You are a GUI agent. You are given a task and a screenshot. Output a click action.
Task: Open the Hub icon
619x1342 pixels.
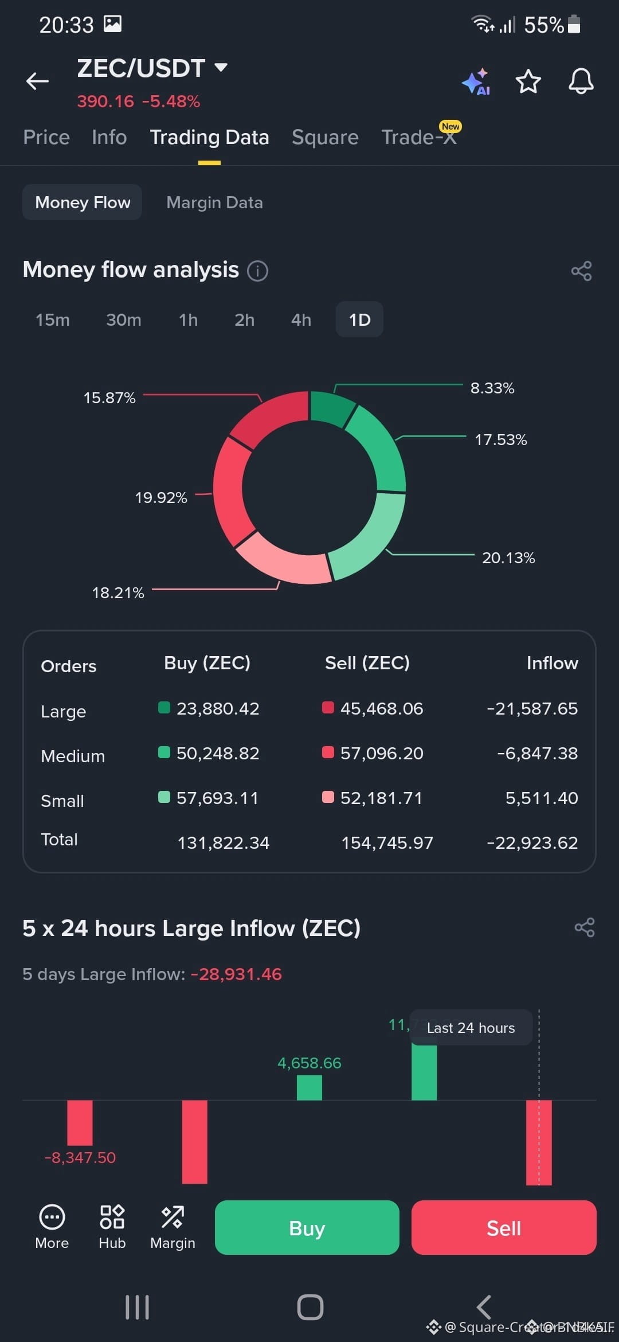(x=112, y=1227)
